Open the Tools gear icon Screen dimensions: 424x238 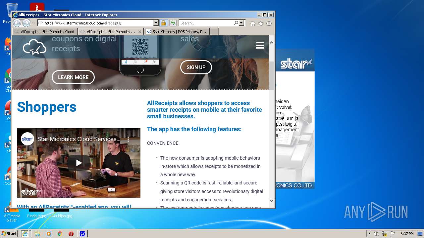269,23
